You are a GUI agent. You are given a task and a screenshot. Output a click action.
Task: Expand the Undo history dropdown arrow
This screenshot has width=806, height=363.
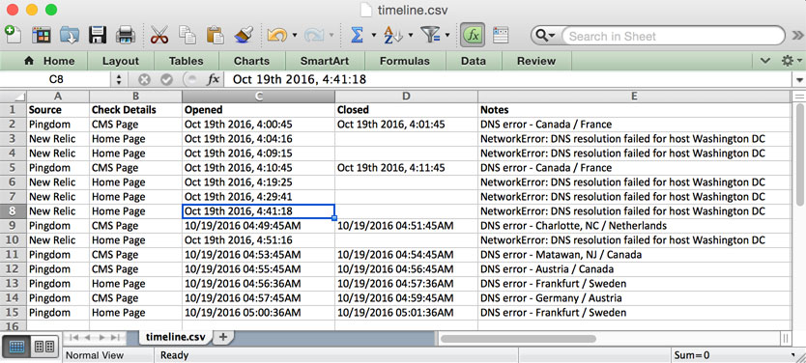[295, 36]
